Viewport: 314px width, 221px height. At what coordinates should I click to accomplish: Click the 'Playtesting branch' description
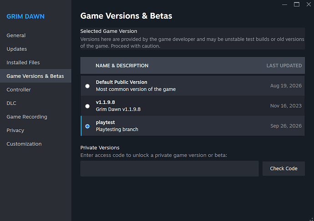117,130
